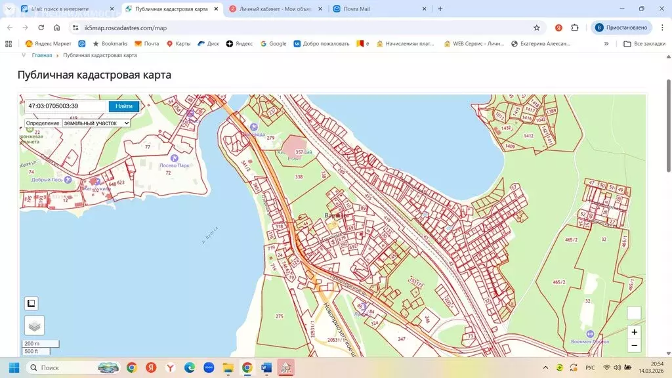This screenshot has height=378, width=672.
Task: Zoom out using the minus control
Action: tap(634, 345)
